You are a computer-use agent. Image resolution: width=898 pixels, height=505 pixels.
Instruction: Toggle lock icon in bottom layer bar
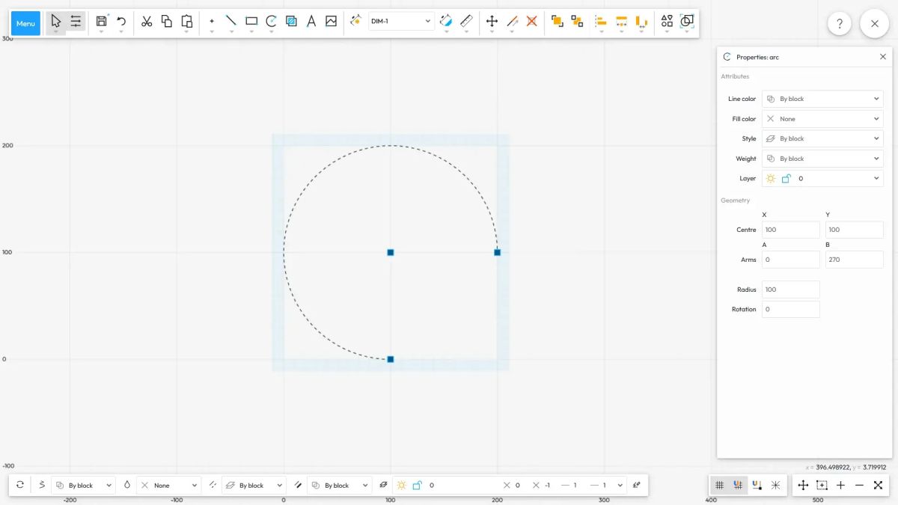417,485
